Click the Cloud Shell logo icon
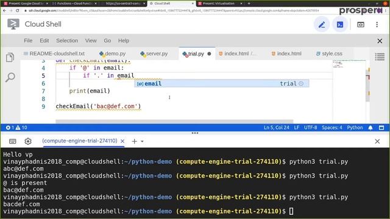The image size is (390, 219). tap(13, 24)
